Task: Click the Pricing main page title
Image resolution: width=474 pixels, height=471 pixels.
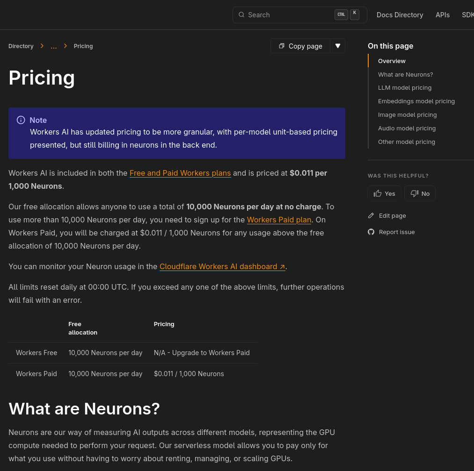Action: click(x=42, y=78)
